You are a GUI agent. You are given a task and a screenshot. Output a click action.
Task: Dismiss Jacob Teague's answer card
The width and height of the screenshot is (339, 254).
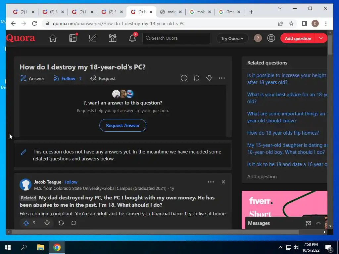click(223, 182)
